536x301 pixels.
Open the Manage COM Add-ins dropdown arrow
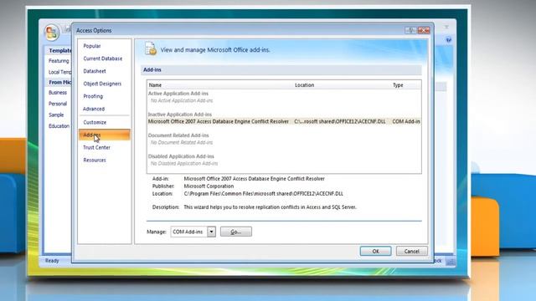[212, 232]
